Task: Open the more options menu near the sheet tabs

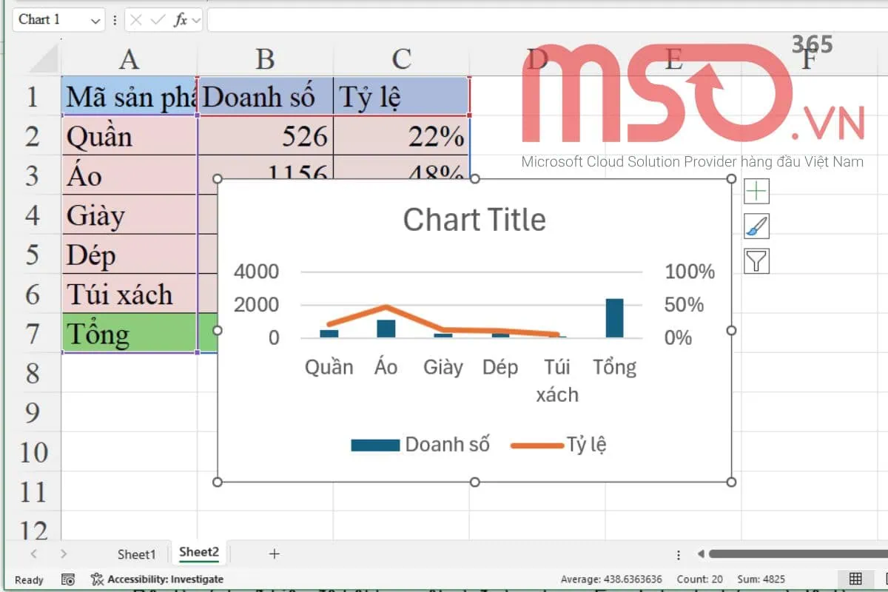Action: pyautogui.click(x=679, y=553)
